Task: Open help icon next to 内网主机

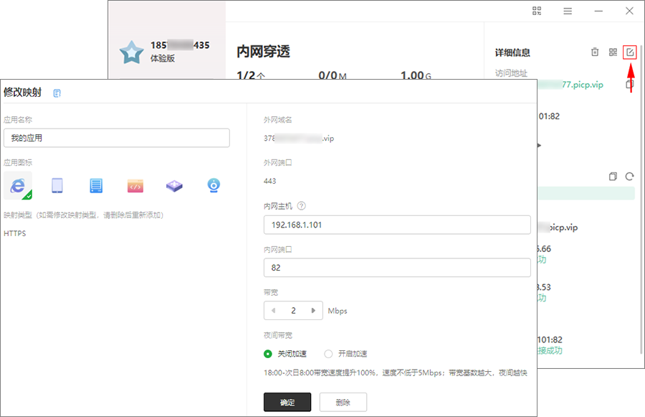Action: pyautogui.click(x=302, y=206)
